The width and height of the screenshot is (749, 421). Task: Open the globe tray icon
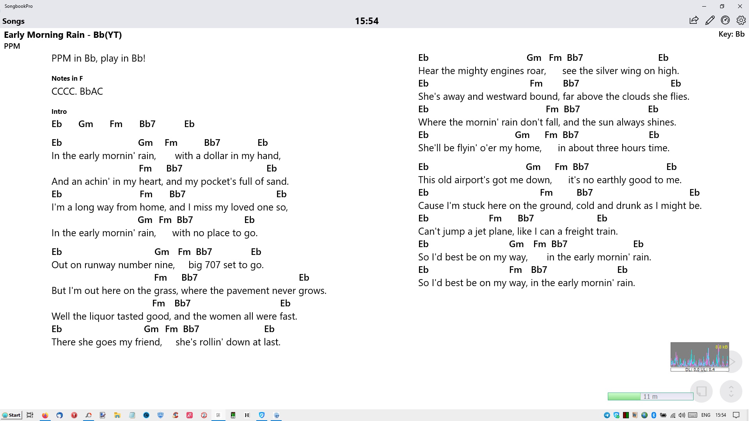click(x=644, y=415)
